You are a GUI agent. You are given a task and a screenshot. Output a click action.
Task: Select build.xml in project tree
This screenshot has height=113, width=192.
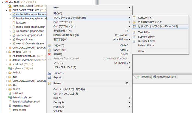click(18, 93)
